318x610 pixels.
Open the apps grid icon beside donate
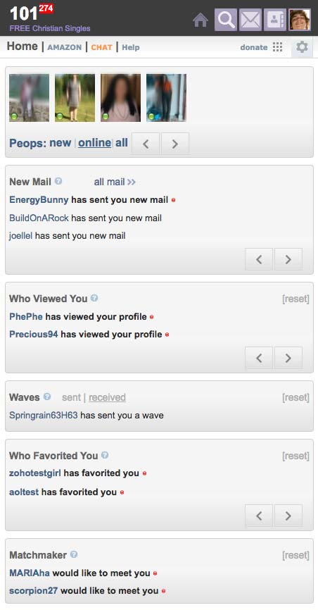[278, 47]
